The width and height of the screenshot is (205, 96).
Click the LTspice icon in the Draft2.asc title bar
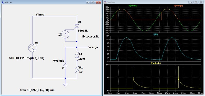[3, 2]
